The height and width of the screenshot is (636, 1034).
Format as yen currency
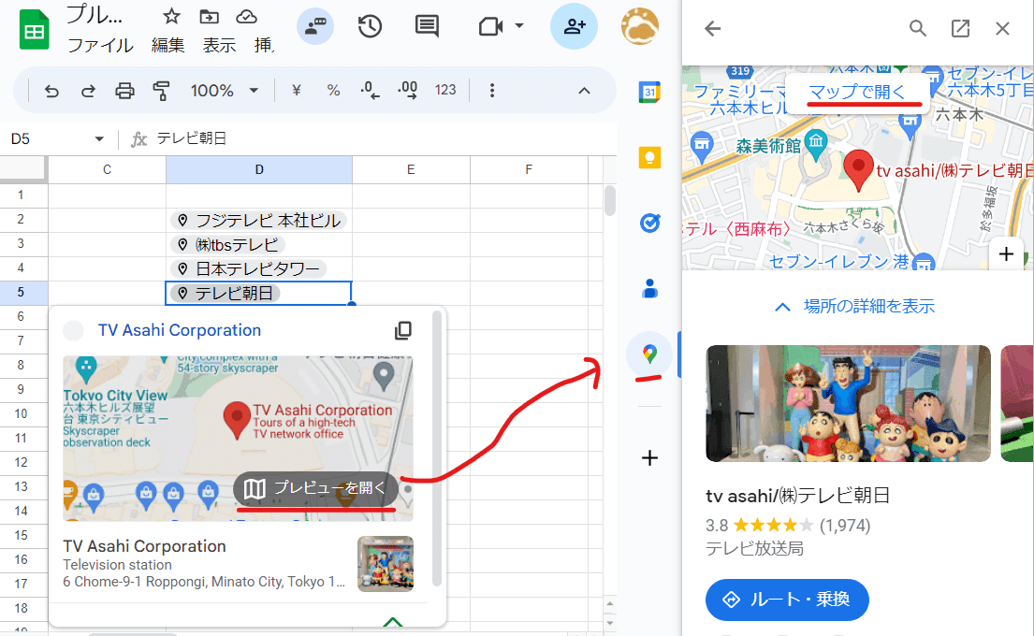296,91
